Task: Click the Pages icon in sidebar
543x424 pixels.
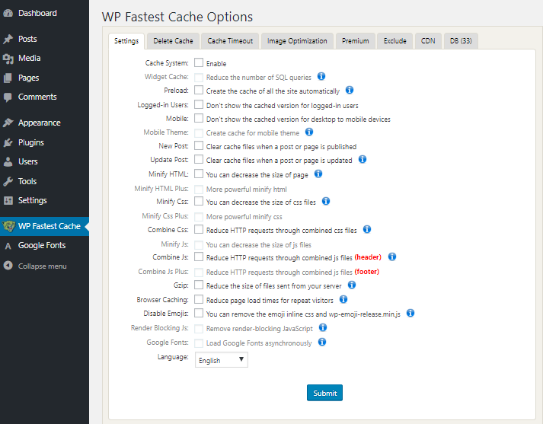Action: [8, 78]
